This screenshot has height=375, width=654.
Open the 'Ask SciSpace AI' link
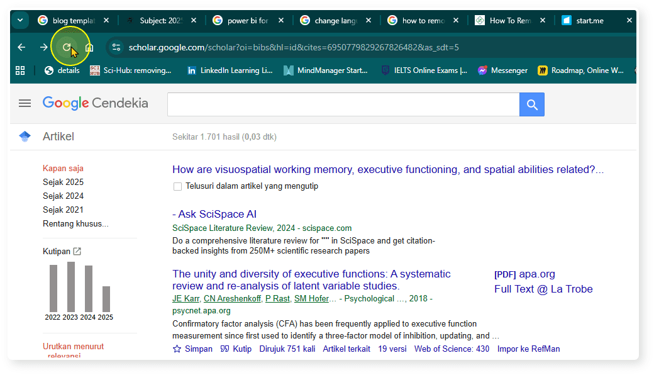[214, 214]
